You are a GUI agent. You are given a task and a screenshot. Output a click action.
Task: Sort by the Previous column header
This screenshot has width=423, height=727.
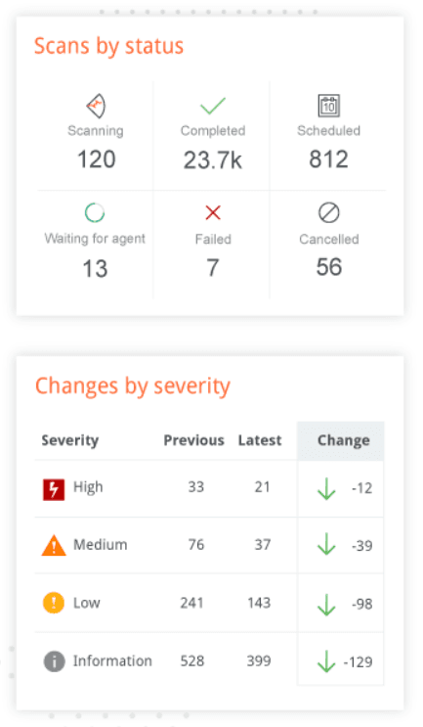[193, 440]
